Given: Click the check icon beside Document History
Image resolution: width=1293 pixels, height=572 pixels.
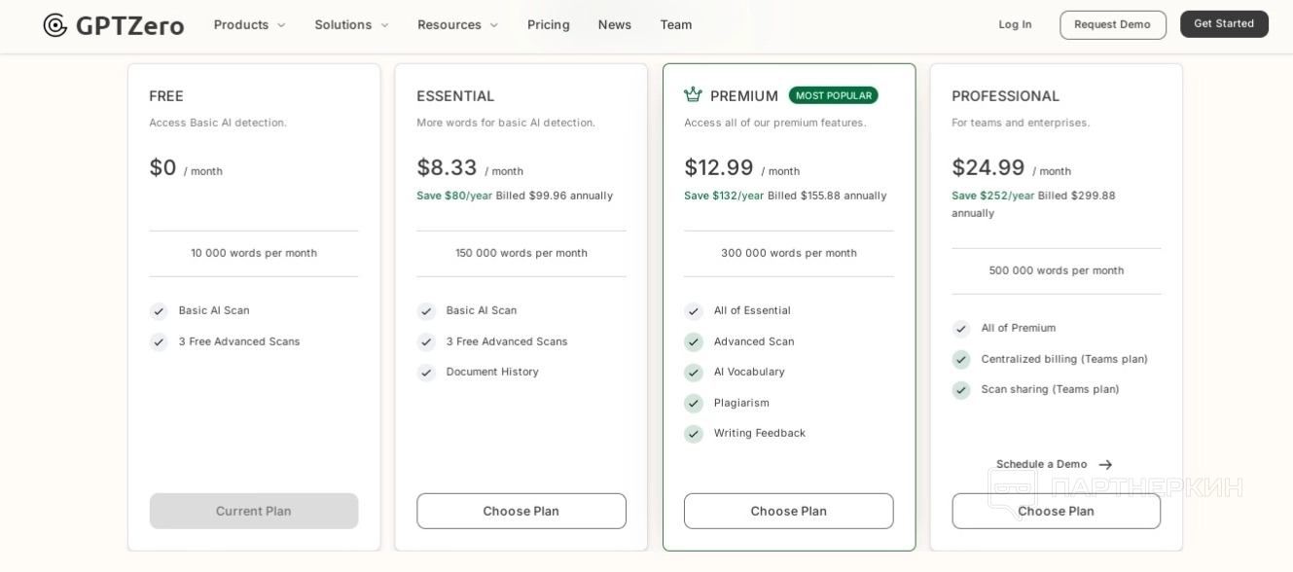Looking at the screenshot, I should (x=426, y=373).
